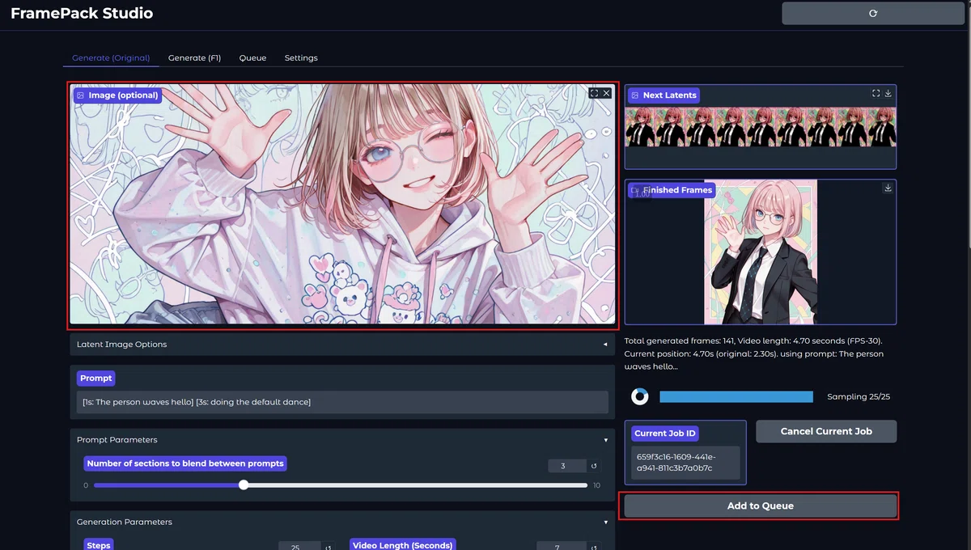Collapse the Prompt Parameters section
971x550 pixels.
point(342,440)
